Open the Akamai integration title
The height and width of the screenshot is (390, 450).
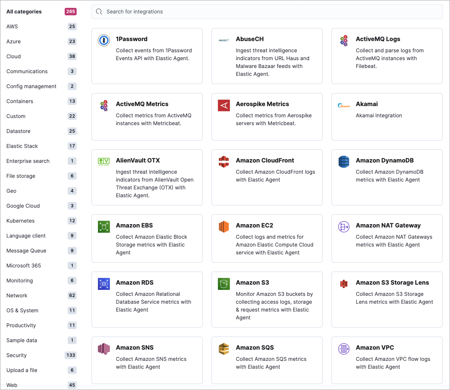pos(367,104)
